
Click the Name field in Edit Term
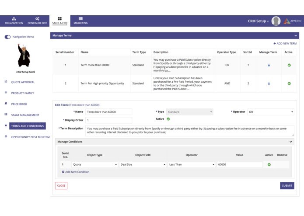[109, 112]
